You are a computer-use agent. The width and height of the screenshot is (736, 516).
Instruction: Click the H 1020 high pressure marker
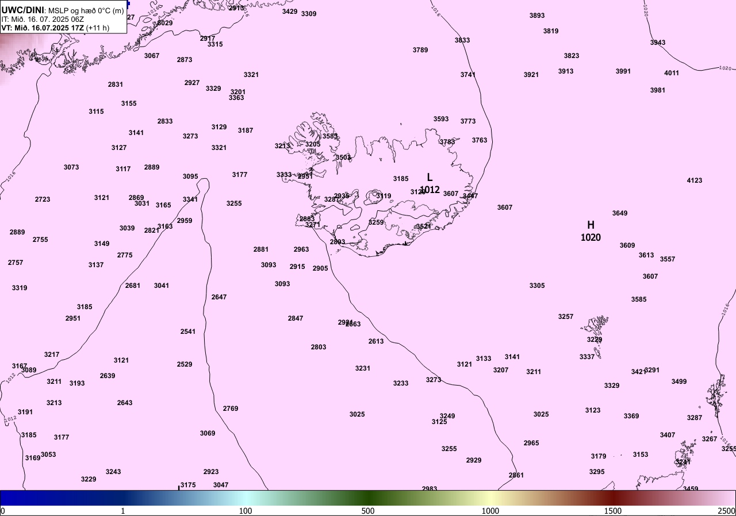tap(591, 231)
